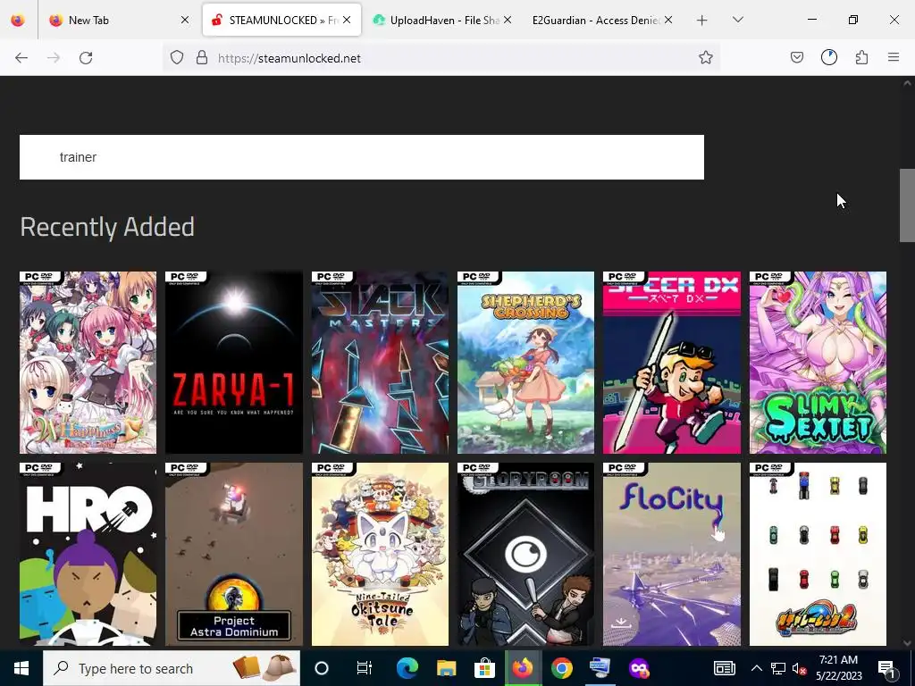The height and width of the screenshot is (686, 915).
Task: Open the purple mask app on taskbar
Action: (638, 668)
